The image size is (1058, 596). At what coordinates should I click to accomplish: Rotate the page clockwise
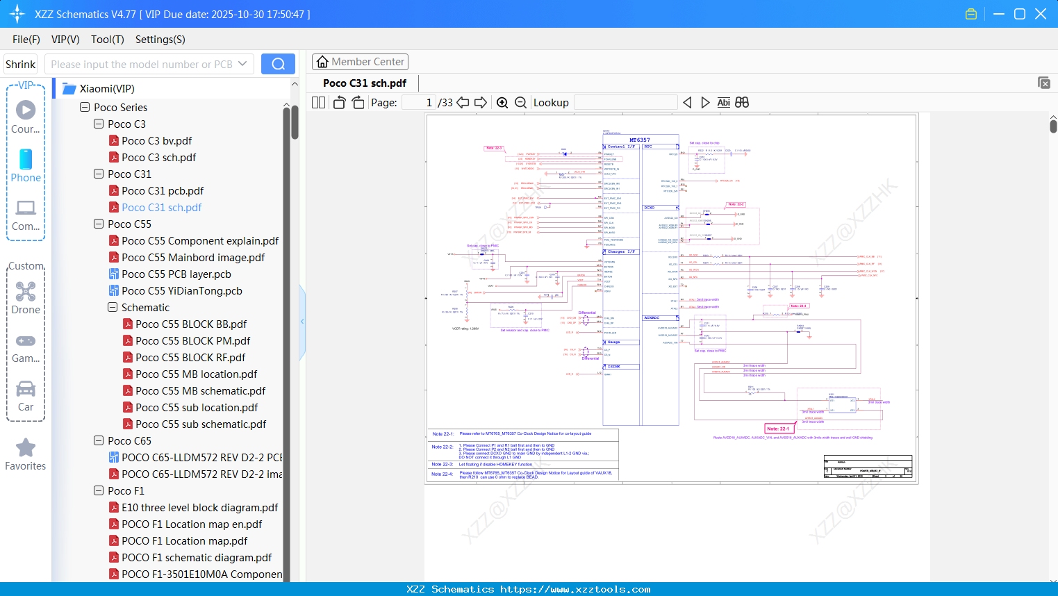pyautogui.click(x=358, y=103)
